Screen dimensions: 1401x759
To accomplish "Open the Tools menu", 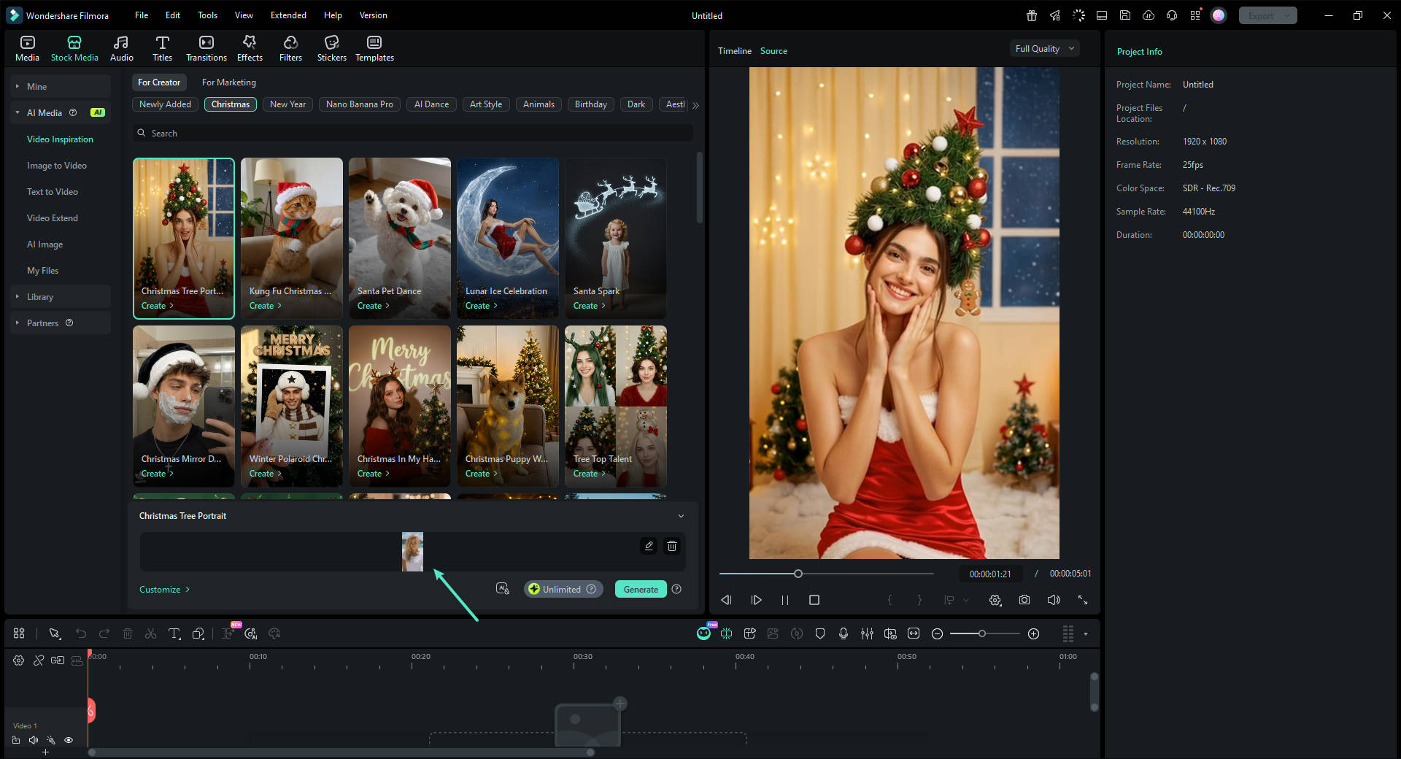I will click(207, 15).
